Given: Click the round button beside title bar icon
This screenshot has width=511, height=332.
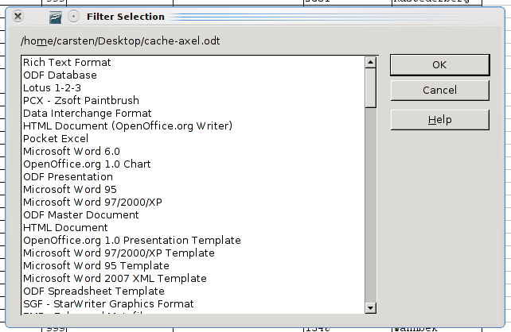Looking at the screenshot, I should 73,16.
